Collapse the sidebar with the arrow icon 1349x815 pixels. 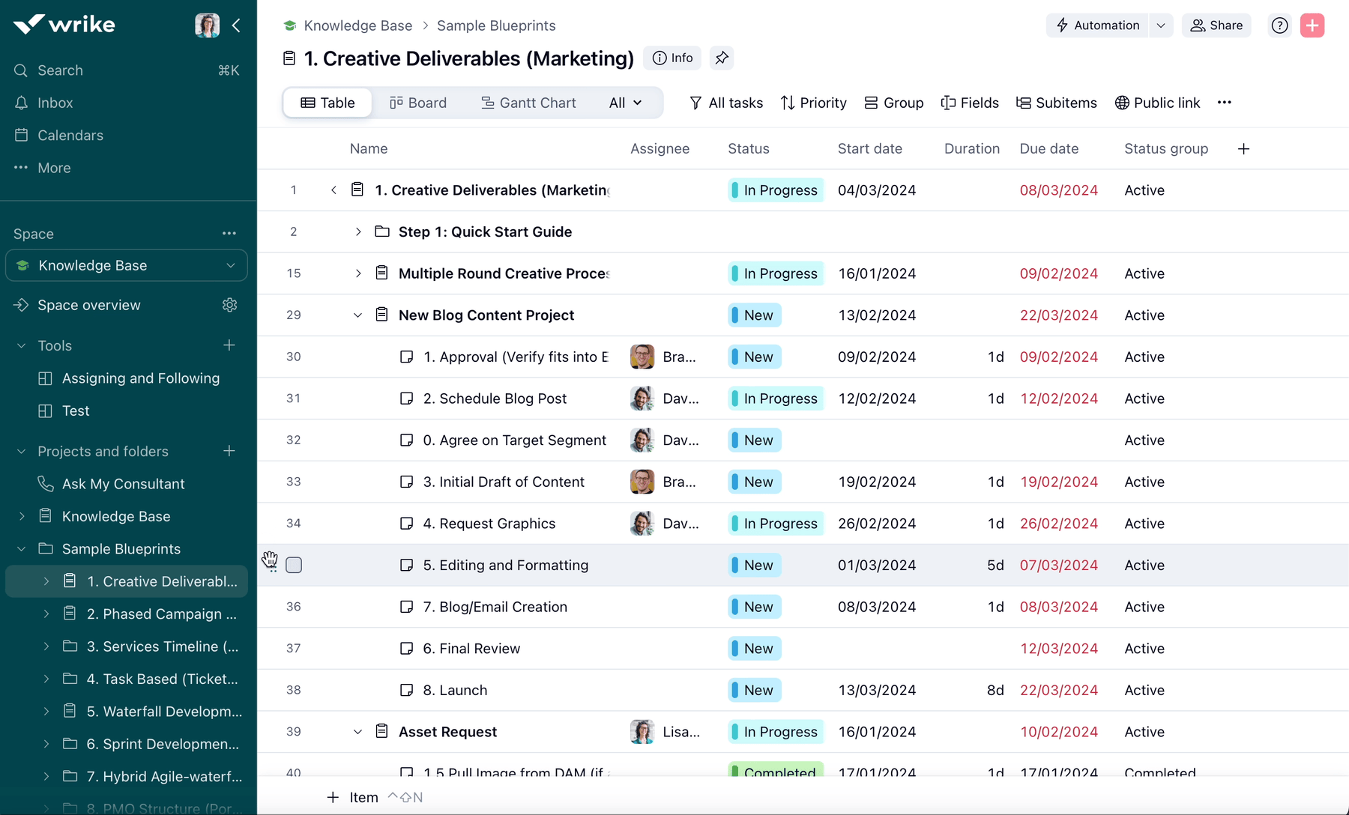pos(236,25)
